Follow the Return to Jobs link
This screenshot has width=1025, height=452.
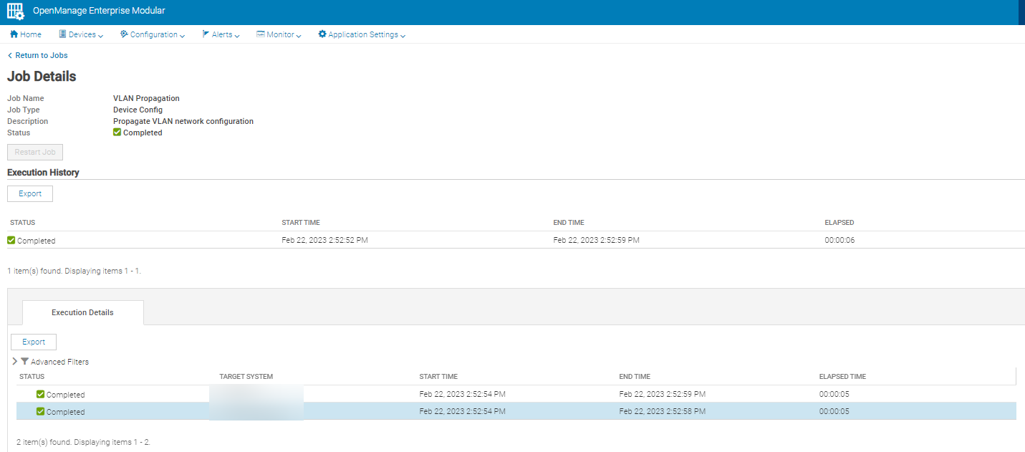[41, 55]
